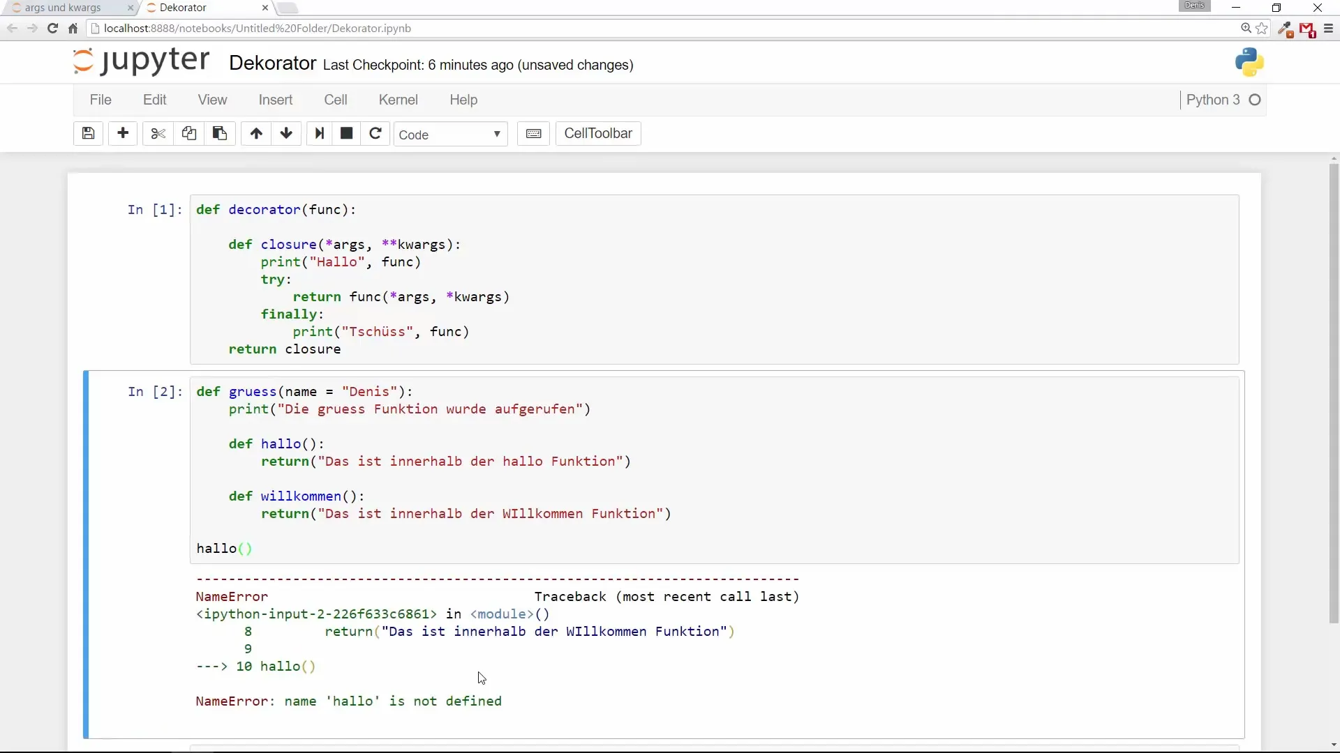Reload the browser page

52,29
